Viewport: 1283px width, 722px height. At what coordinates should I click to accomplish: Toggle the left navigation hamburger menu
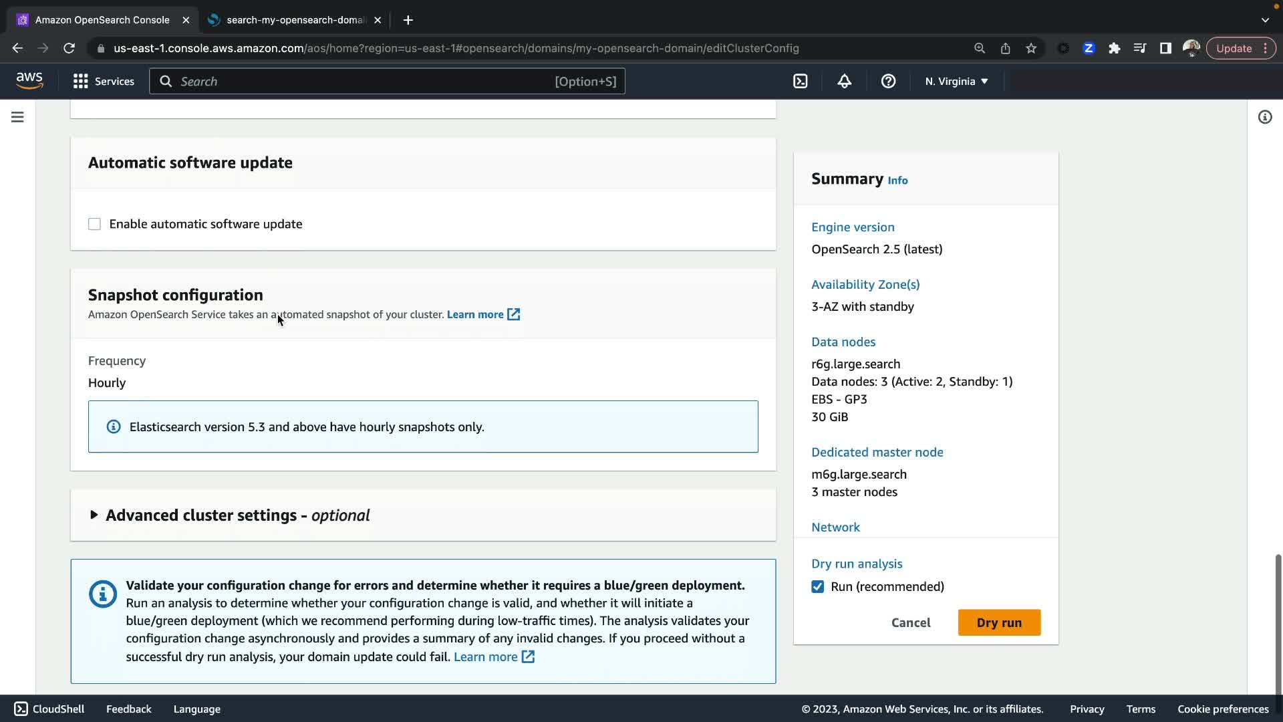[17, 117]
